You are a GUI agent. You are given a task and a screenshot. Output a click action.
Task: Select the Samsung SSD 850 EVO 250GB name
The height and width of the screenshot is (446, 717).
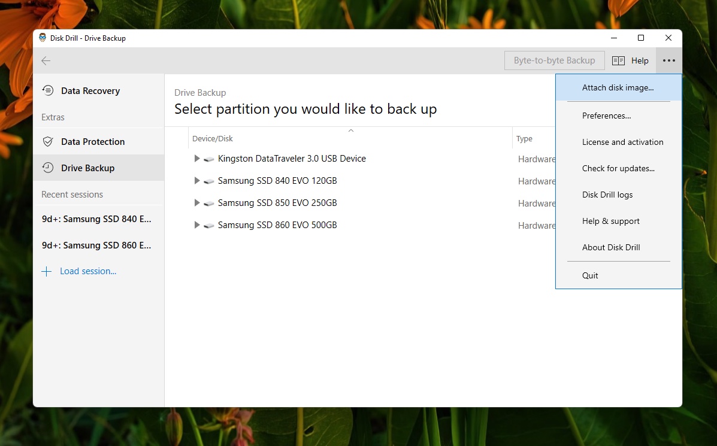click(277, 203)
